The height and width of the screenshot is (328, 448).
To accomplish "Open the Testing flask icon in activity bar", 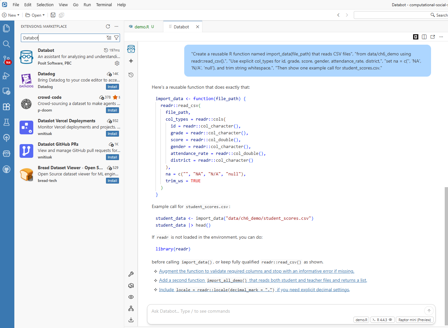I will pyautogui.click(x=7, y=122).
